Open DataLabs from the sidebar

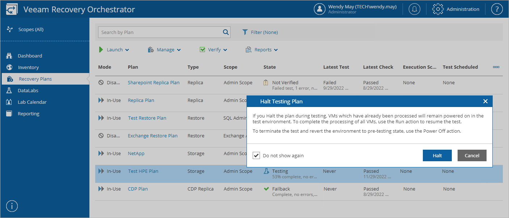coord(28,90)
